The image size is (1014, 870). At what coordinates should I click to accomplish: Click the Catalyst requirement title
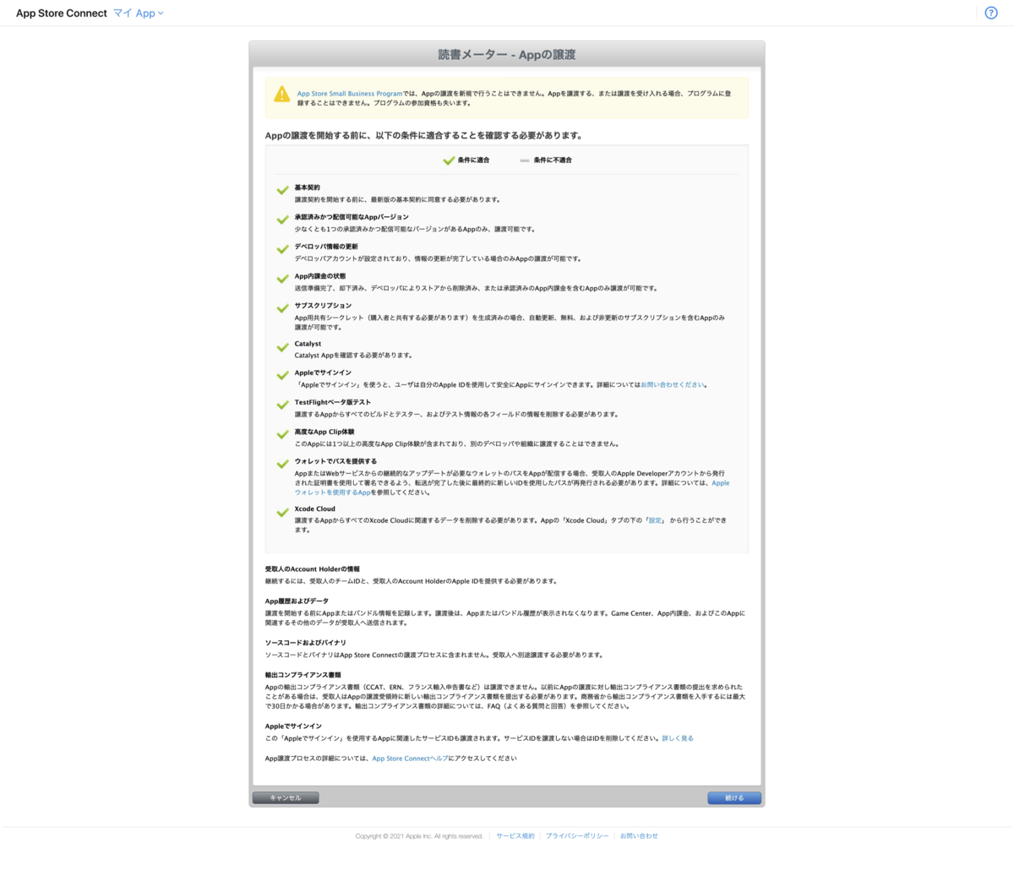(308, 344)
